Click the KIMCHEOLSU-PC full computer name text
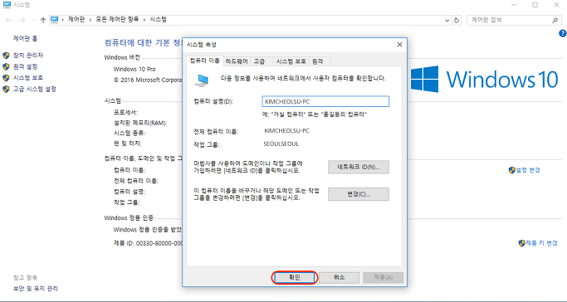567x302 pixels. [286, 131]
